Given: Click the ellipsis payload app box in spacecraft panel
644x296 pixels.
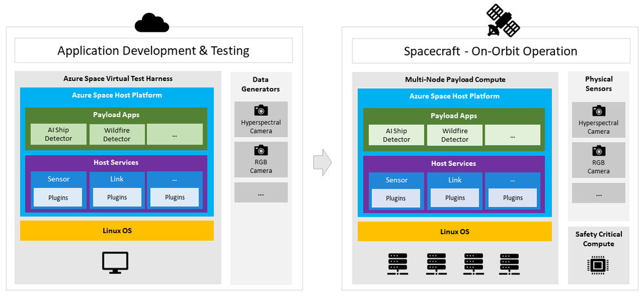Looking at the screenshot, I should click(x=512, y=135).
